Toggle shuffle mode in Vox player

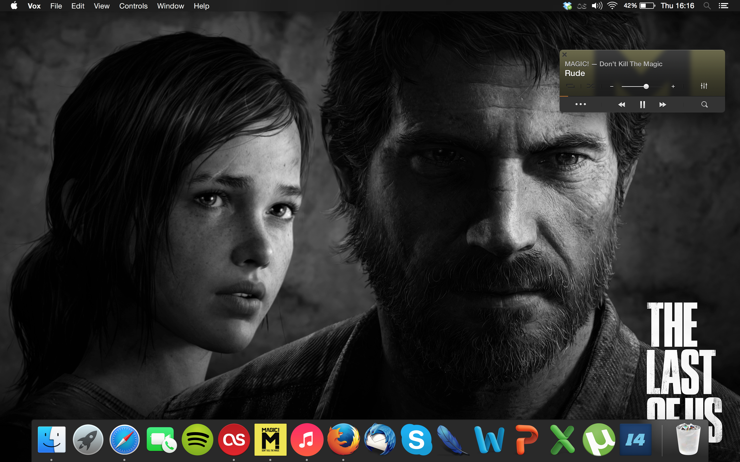[591, 86]
